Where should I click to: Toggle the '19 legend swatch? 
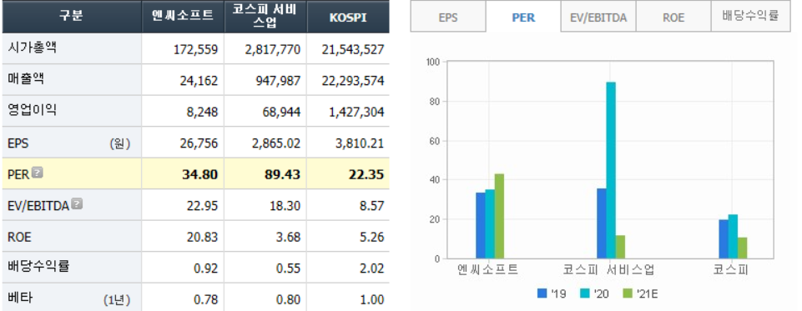click(x=542, y=293)
